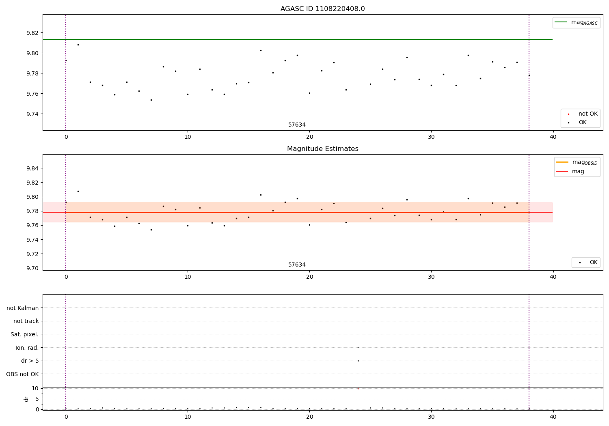Image resolution: width=609 pixels, height=426 pixels.
Task: Select the orange mag OBSID legend entry
Action: click(577, 162)
